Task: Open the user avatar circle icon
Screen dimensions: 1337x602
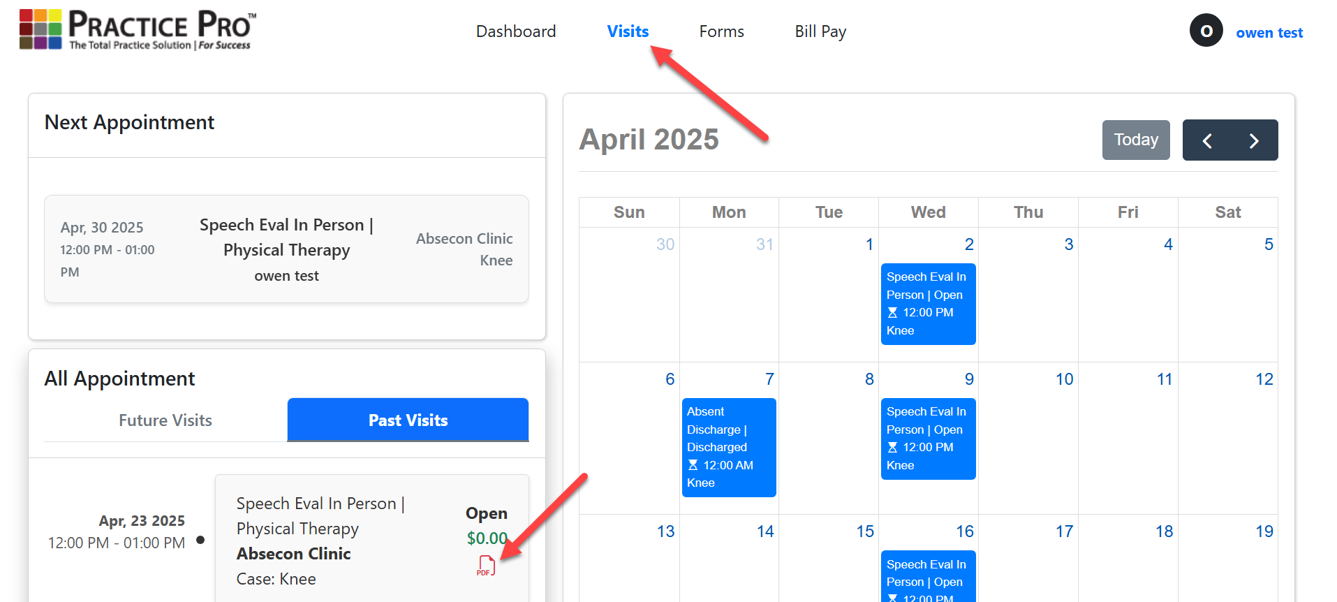Action: click(1206, 31)
